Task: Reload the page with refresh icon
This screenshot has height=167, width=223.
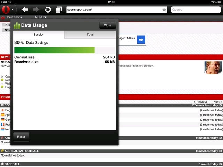Action: [x=48, y=10]
